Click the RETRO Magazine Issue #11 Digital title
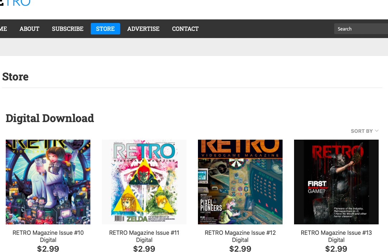The width and height of the screenshot is (388, 252). [x=144, y=236]
